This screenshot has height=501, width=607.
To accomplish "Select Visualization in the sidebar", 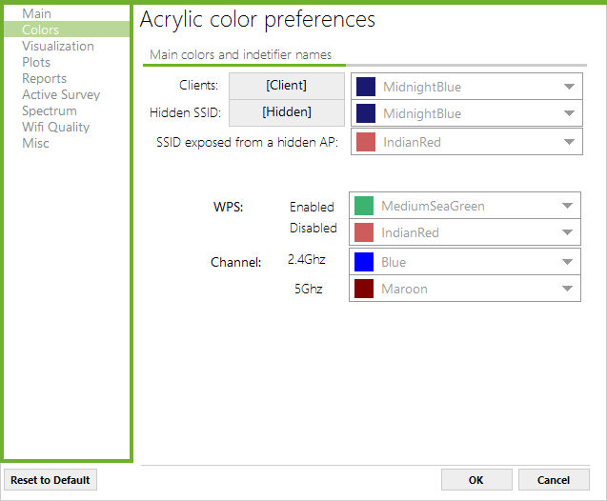I will 58,46.
